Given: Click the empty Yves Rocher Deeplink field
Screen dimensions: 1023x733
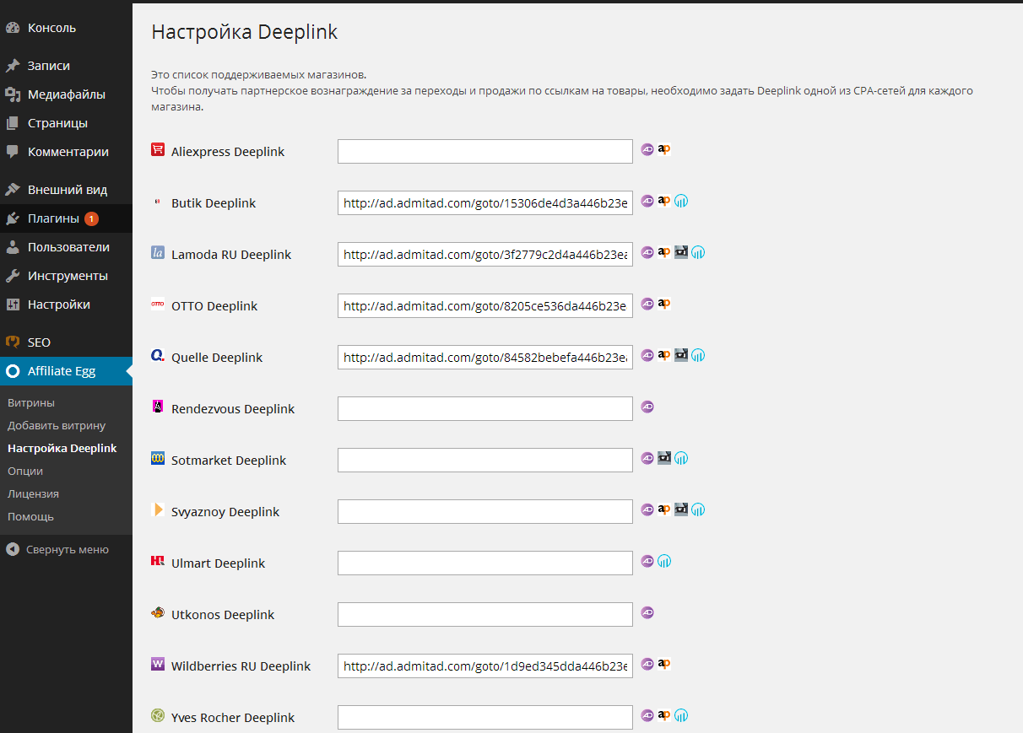Looking at the screenshot, I should [x=485, y=718].
